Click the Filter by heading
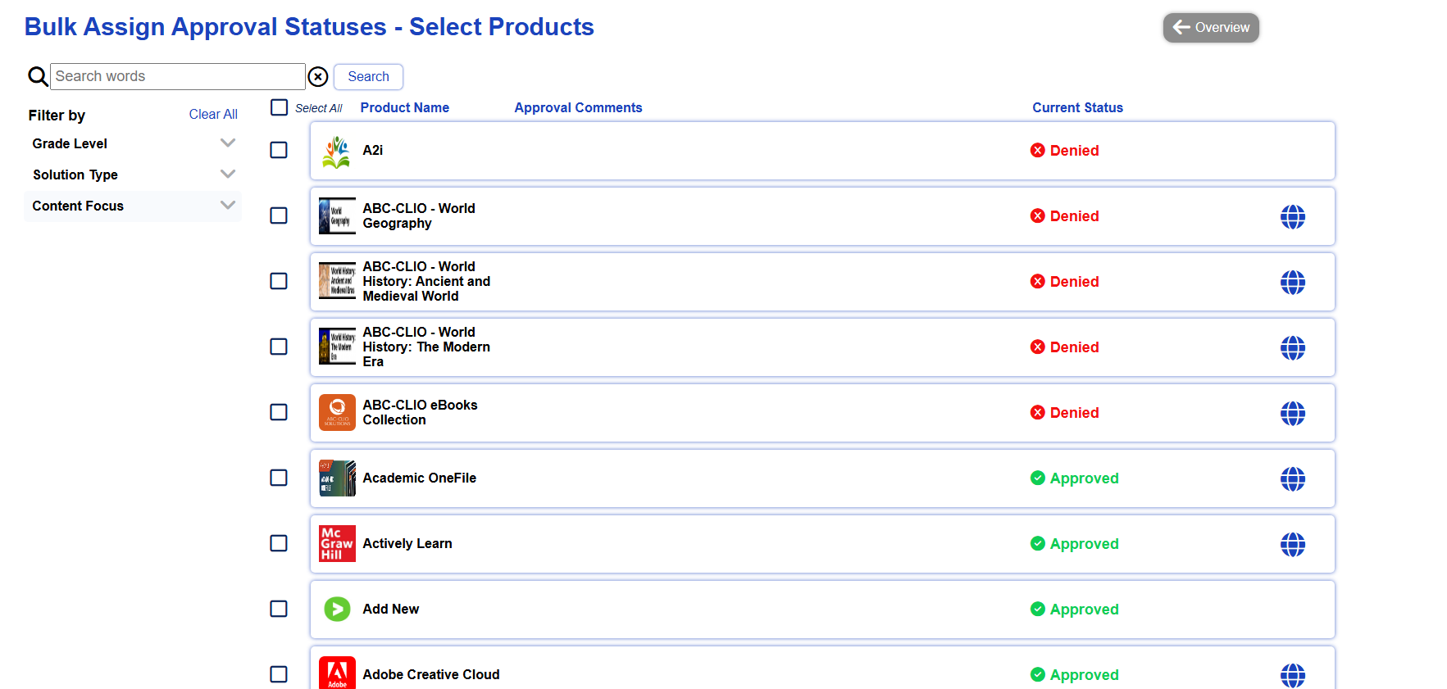Screen dimensions: 1447x689 pyautogui.click(x=57, y=116)
